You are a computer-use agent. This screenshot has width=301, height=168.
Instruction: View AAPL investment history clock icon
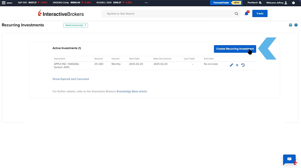[243, 65]
